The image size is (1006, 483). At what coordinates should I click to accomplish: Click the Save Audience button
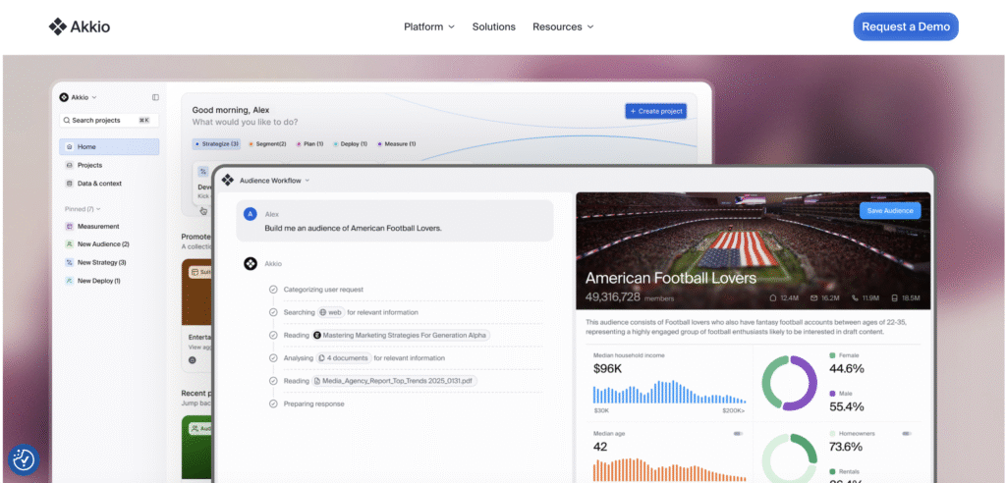(x=890, y=211)
